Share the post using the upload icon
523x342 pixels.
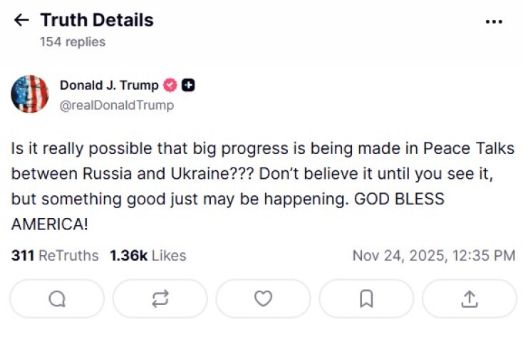pyautogui.click(x=469, y=299)
